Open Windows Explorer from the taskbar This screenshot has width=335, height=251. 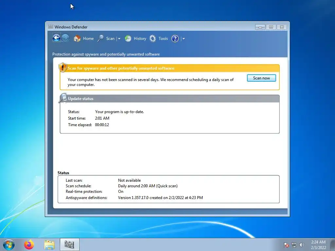point(49,245)
